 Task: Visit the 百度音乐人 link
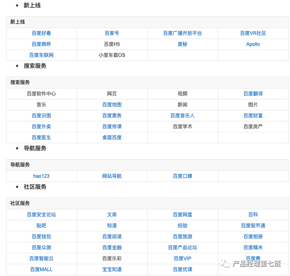(x=182, y=116)
